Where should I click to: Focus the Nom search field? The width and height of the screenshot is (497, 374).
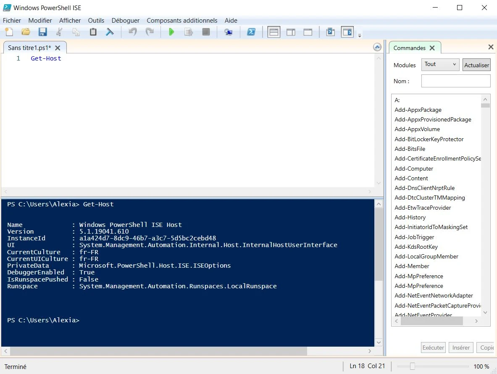point(456,81)
